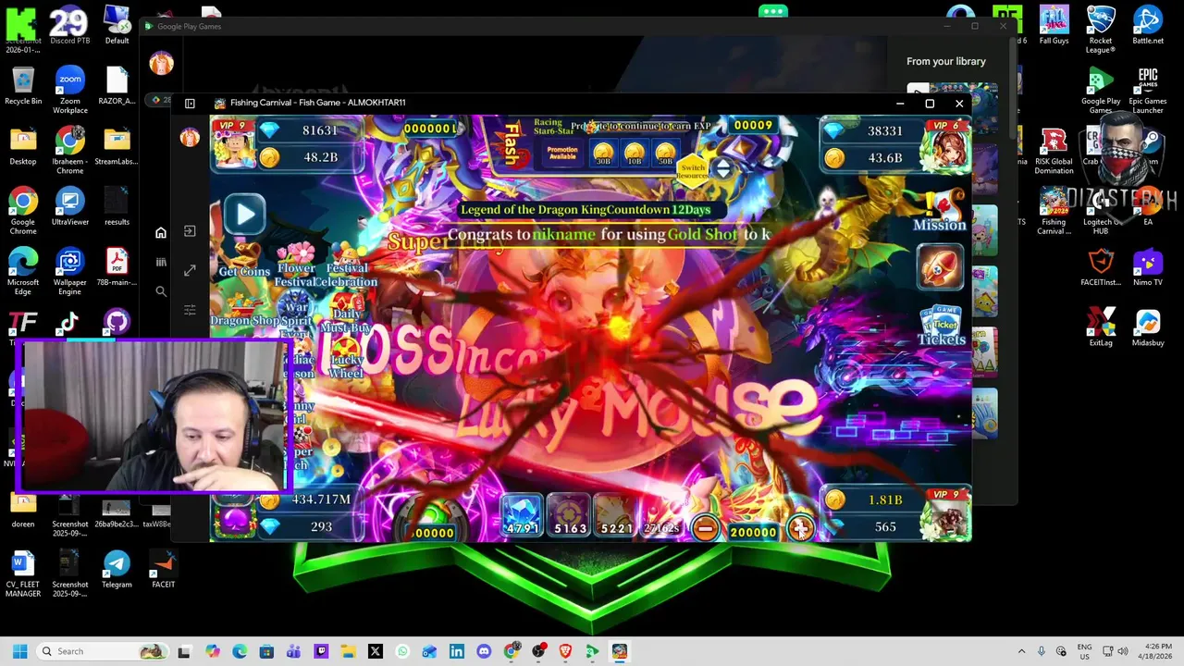
Task: Decrease cannon bet with minus button
Action: (705, 528)
